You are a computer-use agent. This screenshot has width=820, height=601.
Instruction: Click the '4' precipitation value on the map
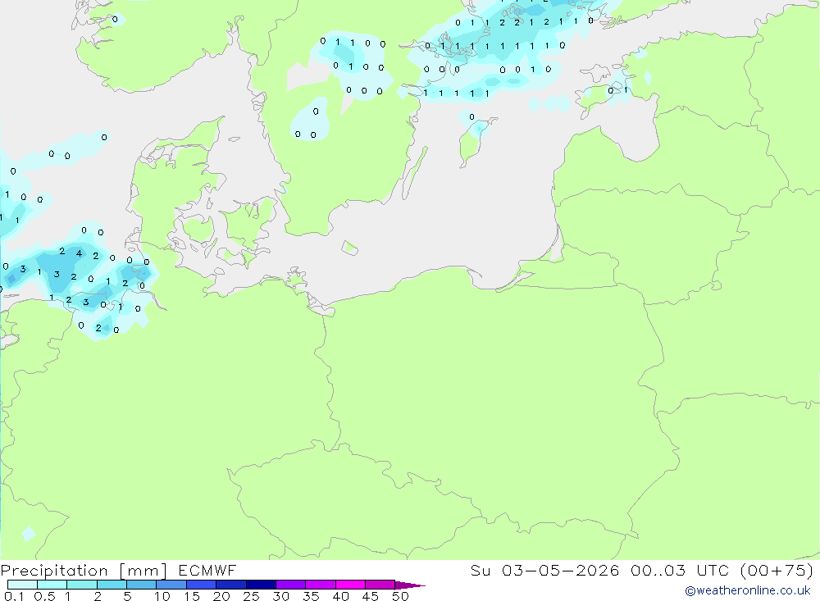79,253
